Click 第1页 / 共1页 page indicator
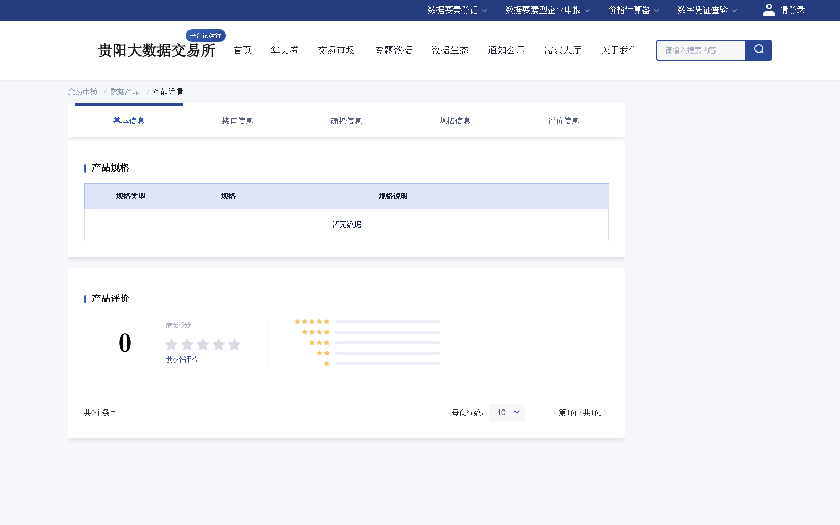The image size is (840, 525). 580,413
